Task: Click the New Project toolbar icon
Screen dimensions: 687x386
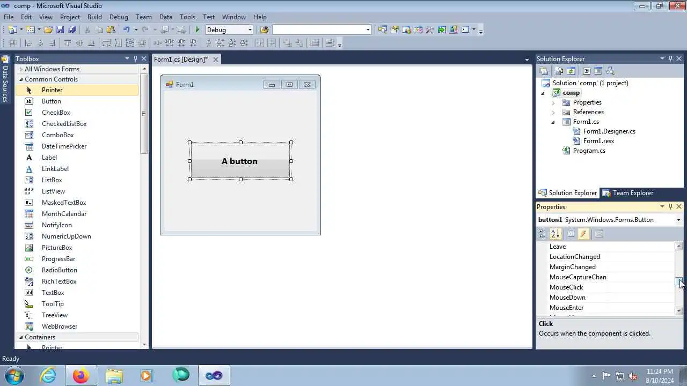Action: click(x=12, y=30)
